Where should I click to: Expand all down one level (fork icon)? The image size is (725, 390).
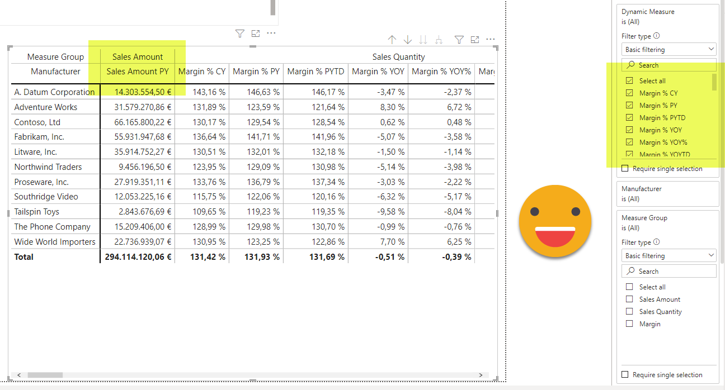click(x=439, y=40)
